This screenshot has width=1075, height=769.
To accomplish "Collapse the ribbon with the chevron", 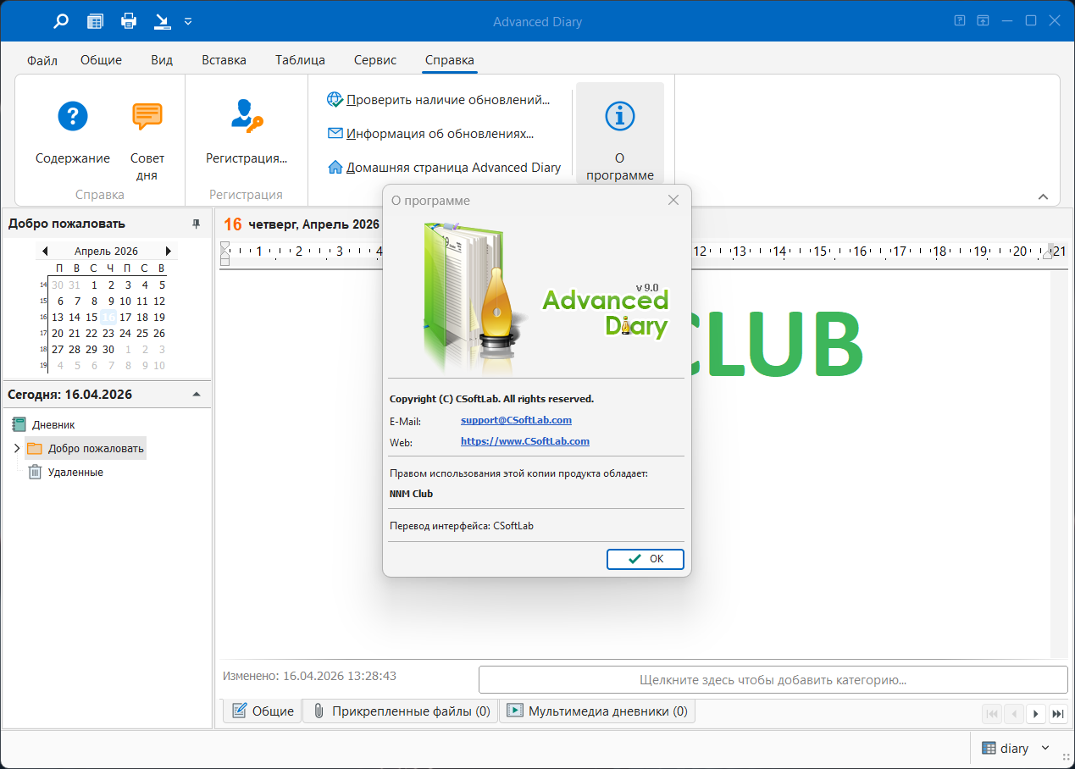I will click(1043, 196).
